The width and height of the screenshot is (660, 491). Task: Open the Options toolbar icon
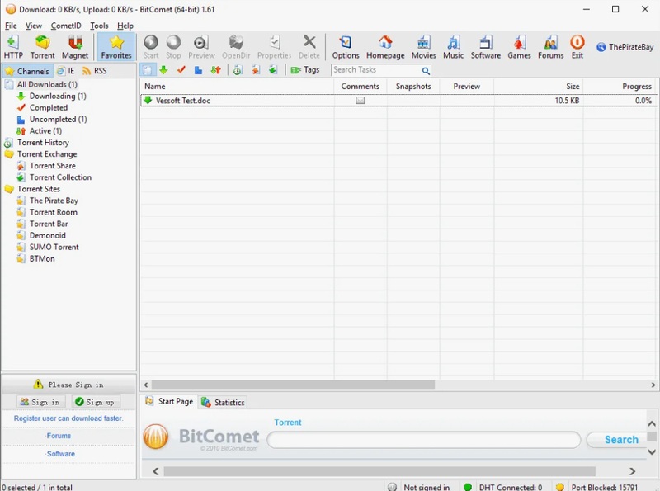(x=346, y=47)
